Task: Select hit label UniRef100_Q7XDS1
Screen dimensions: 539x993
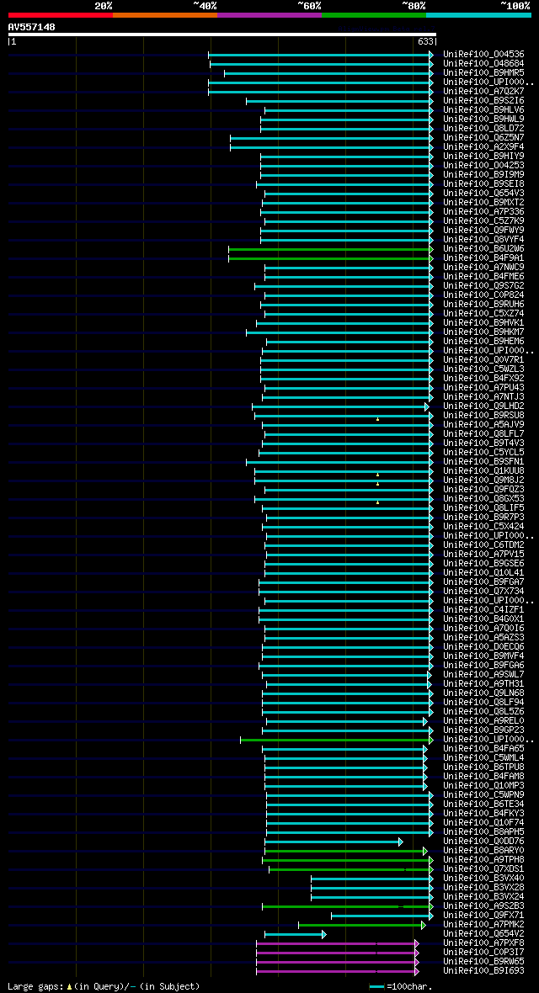Action: coord(483,869)
